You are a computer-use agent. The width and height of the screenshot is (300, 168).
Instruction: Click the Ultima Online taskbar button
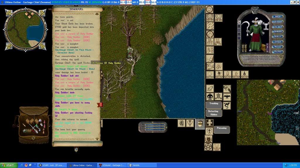click(82, 165)
